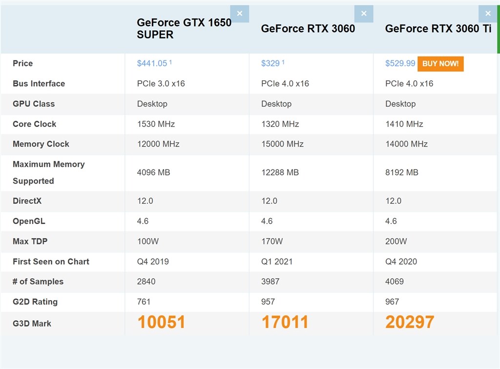The image size is (500, 369).
Task: Click the 15000 MHz memory clock value
Action: (x=282, y=144)
